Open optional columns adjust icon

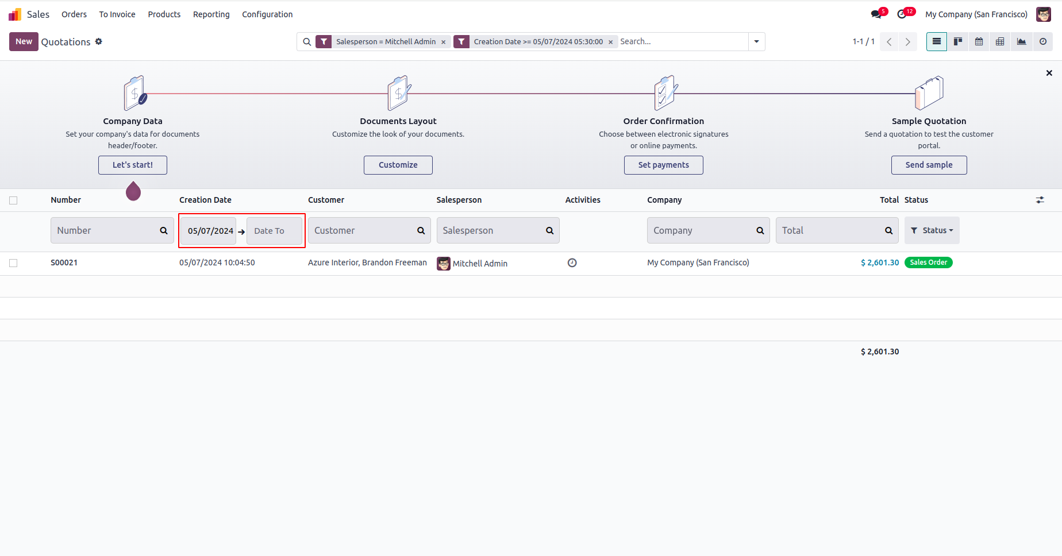coord(1040,200)
